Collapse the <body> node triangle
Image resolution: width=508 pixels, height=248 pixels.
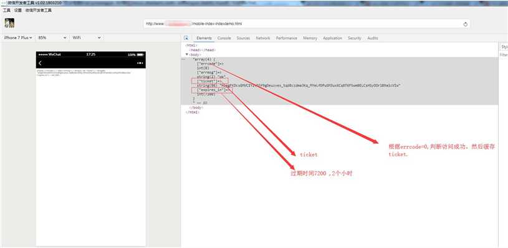(x=187, y=55)
